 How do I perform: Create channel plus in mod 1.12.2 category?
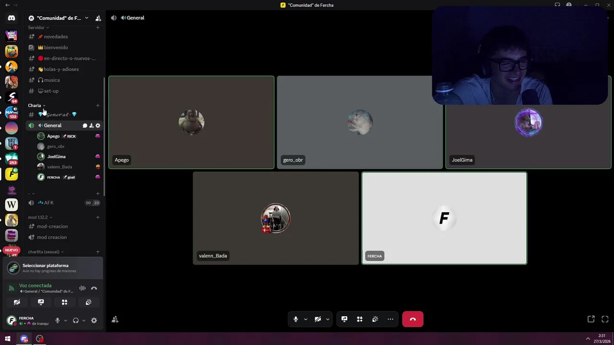tap(98, 217)
